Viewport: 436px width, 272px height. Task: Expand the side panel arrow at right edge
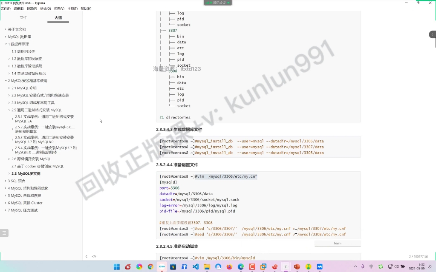click(x=433, y=34)
